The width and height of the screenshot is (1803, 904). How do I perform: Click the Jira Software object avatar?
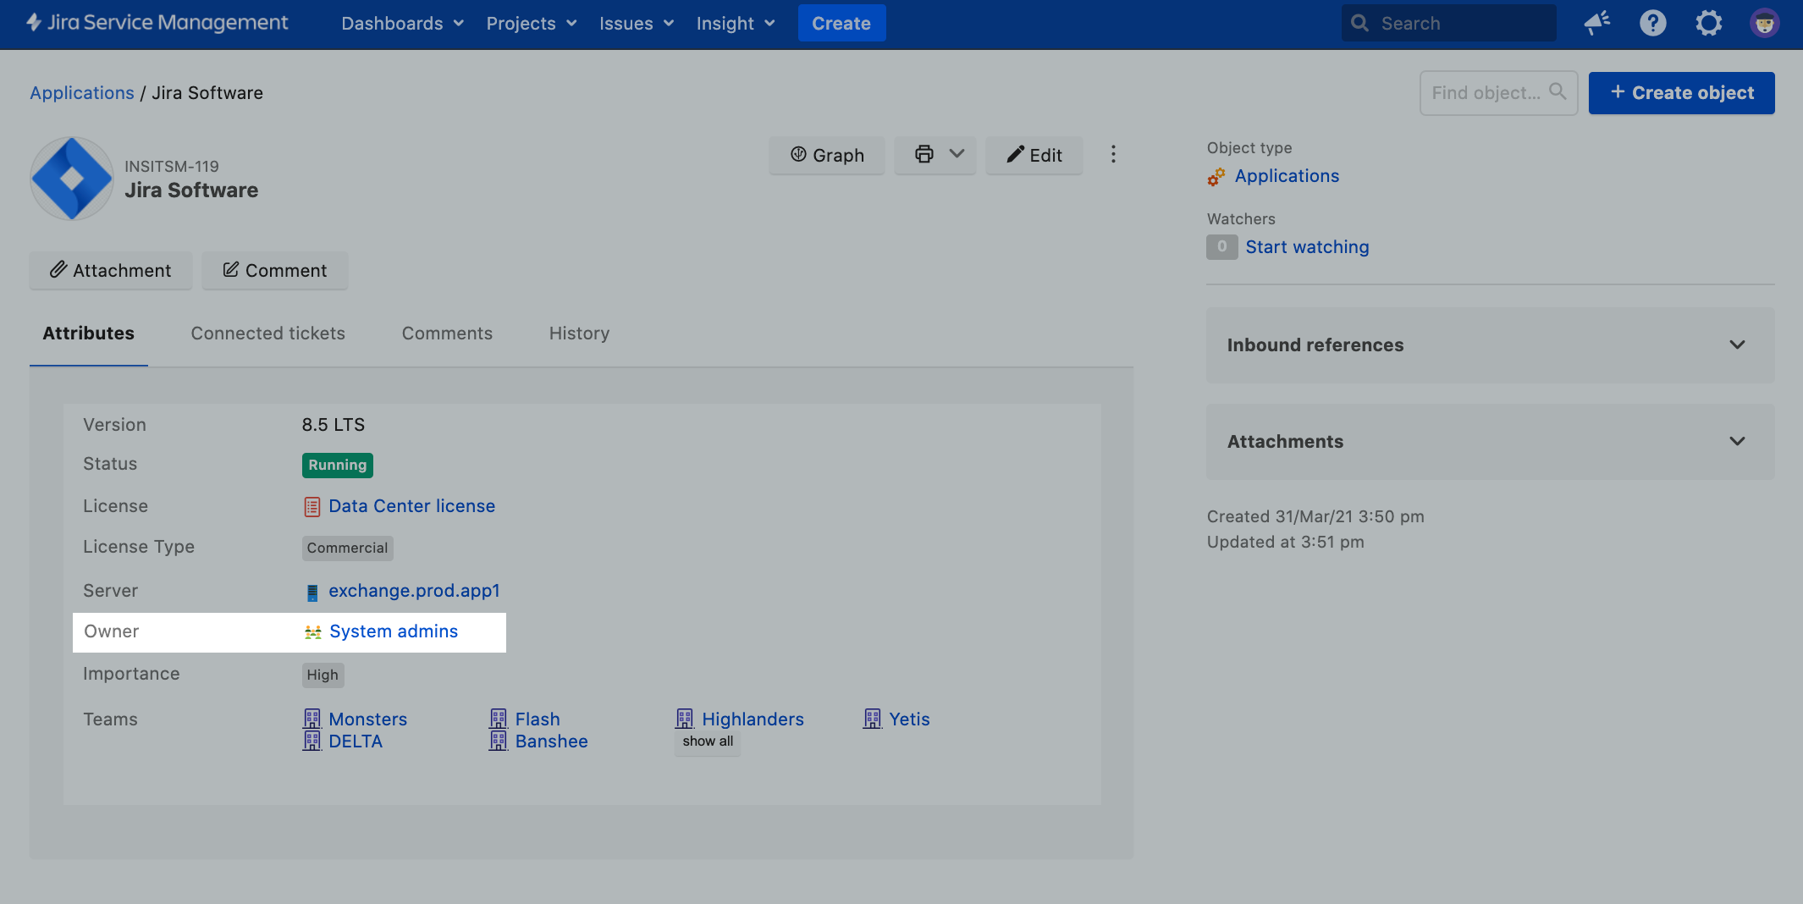point(72,179)
